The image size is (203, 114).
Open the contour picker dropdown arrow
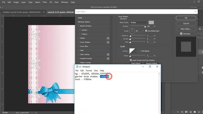[136, 51]
